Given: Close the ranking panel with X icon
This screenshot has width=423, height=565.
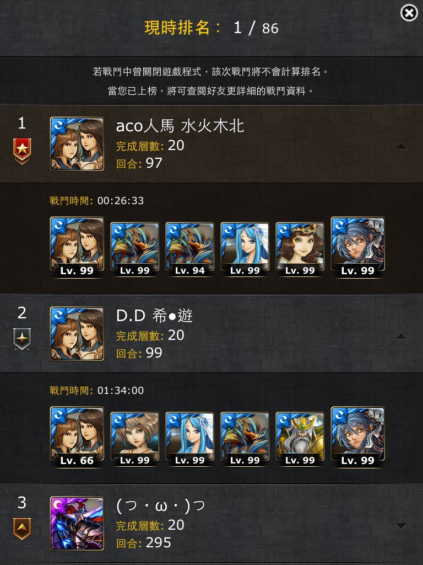Looking at the screenshot, I should click(409, 13).
